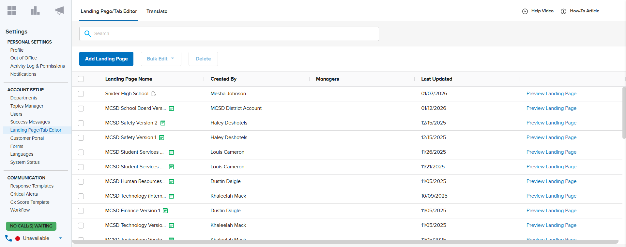Click the phone icon in status bar

pos(8,239)
